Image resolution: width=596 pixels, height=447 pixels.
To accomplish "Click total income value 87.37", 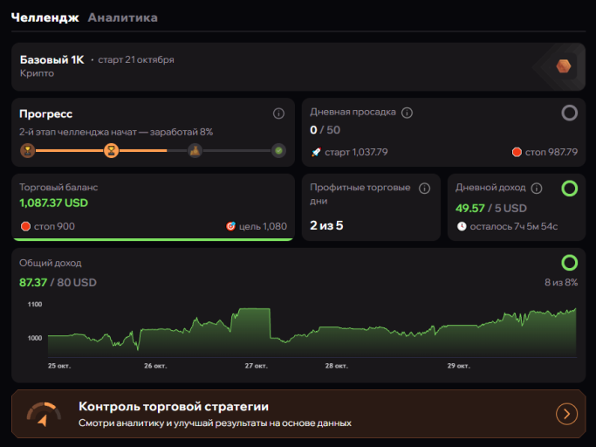I will point(33,282).
